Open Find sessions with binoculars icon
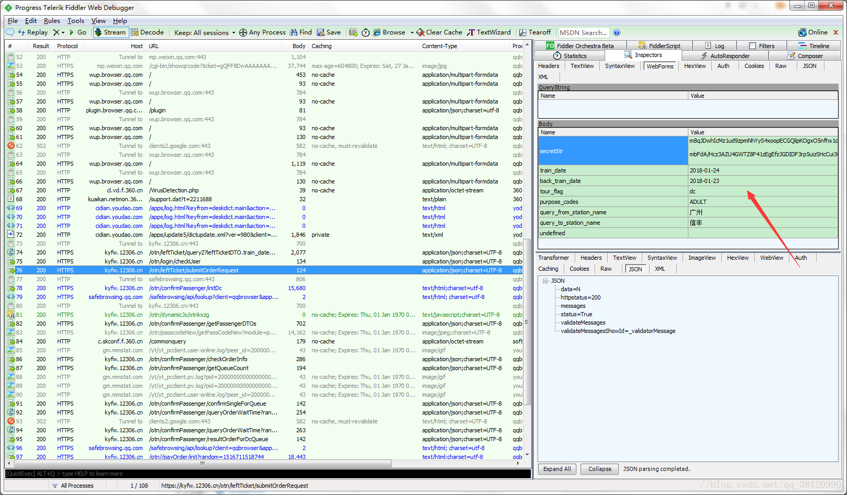This screenshot has height=495, width=847. click(x=300, y=32)
